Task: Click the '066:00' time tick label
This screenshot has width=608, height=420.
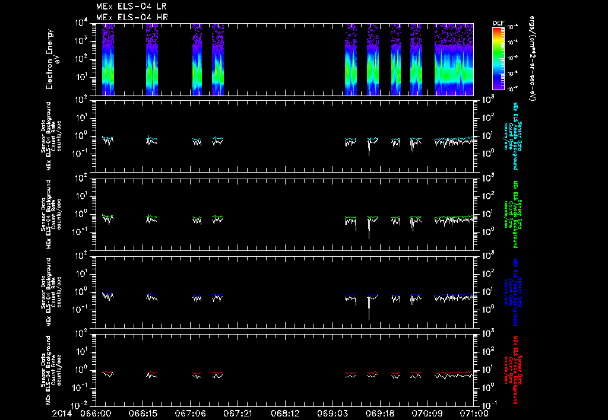Action: [96, 413]
